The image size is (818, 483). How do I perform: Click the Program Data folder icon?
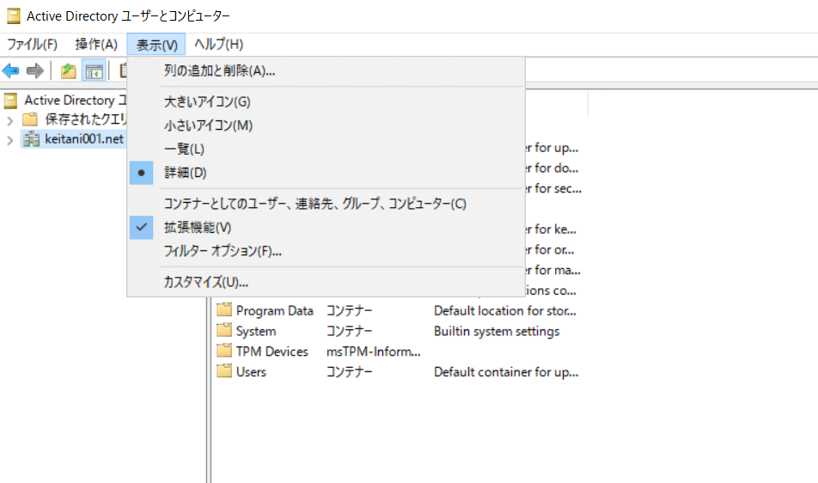click(224, 310)
